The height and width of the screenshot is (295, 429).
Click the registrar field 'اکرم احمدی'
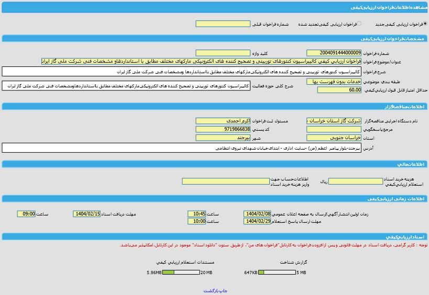click(223, 121)
